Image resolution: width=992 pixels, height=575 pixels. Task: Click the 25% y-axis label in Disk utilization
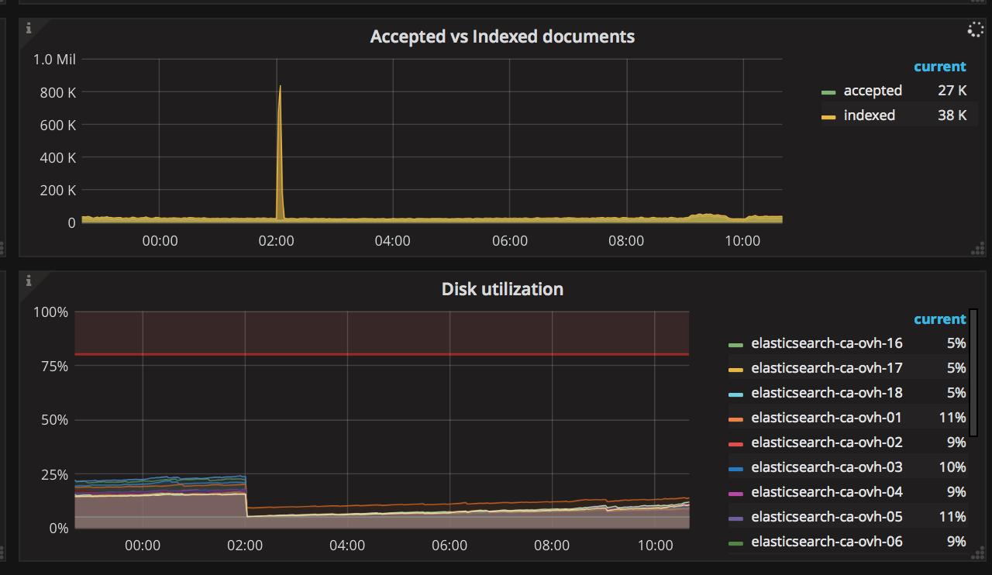click(x=55, y=474)
